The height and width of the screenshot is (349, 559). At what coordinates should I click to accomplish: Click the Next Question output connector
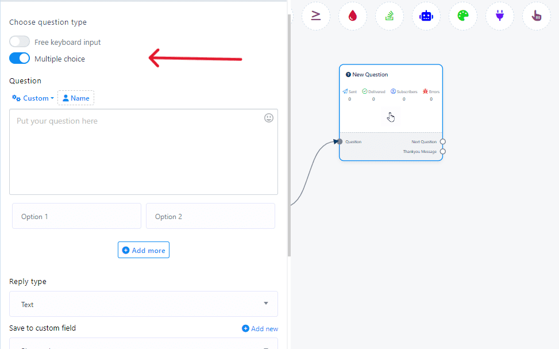coord(442,141)
